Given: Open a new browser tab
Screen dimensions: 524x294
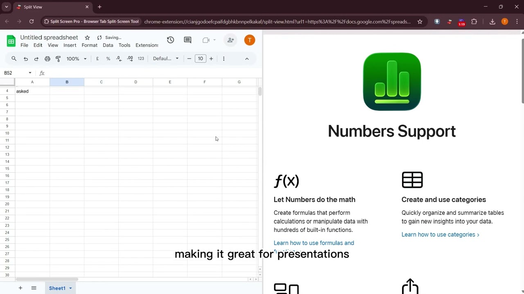Looking at the screenshot, I should [99, 7].
